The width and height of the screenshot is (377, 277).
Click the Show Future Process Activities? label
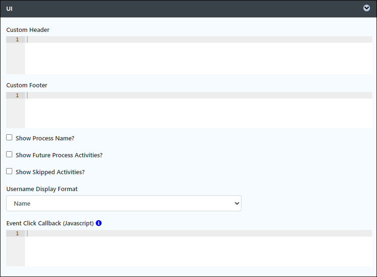pyautogui.click(x=59, y=155)
